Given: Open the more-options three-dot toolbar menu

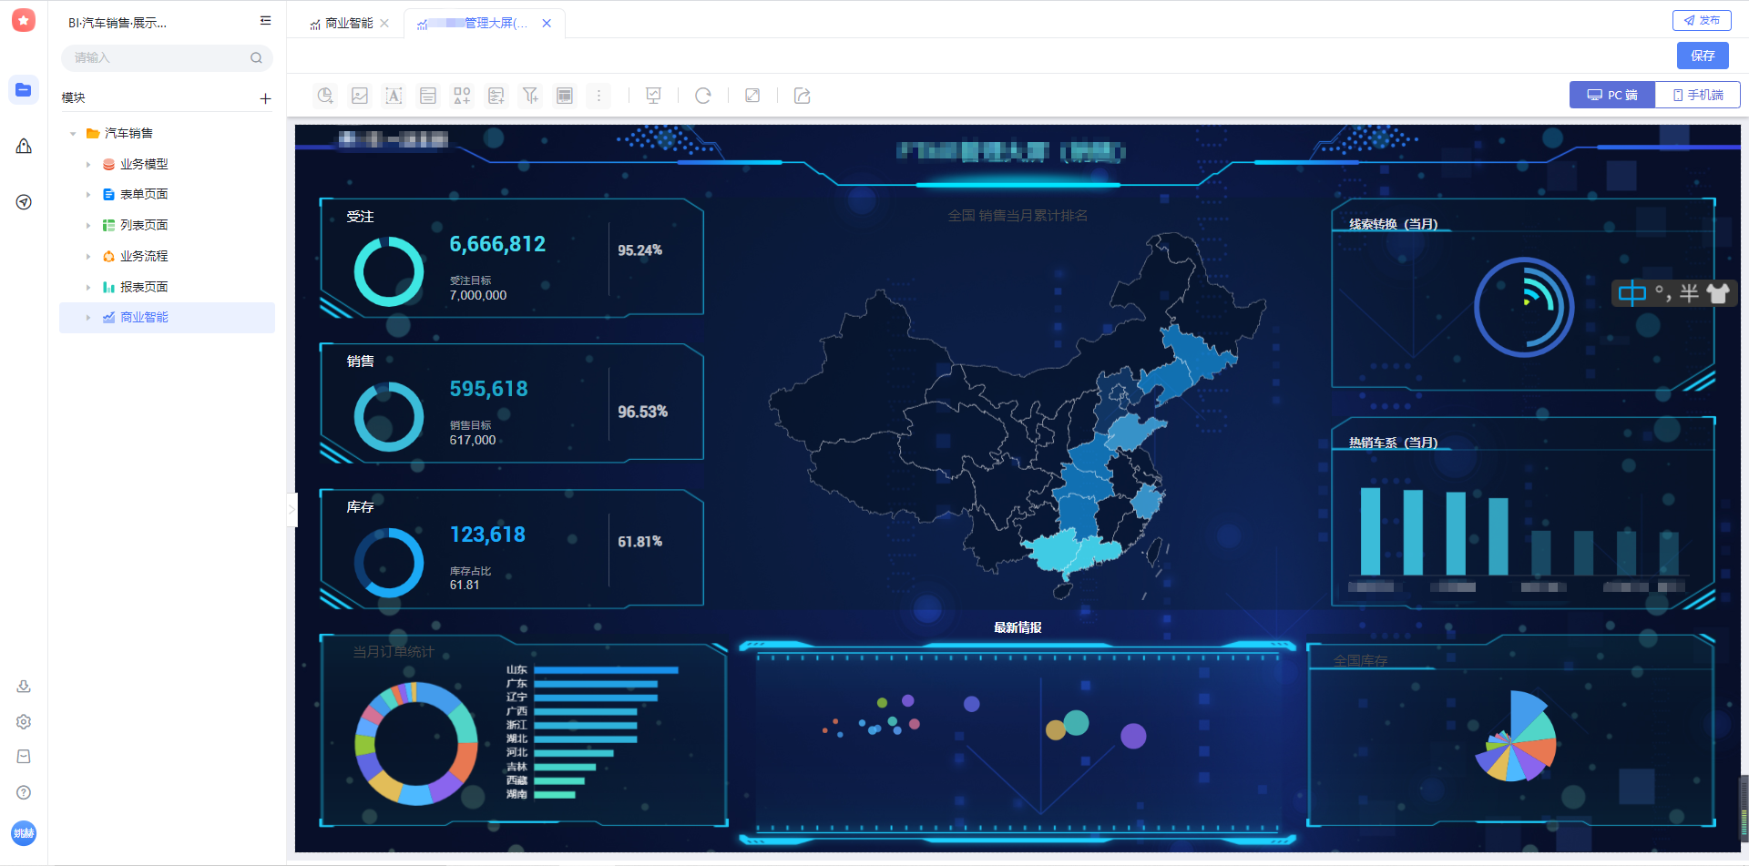Looking at the screenshot, I should pos(598,95).
